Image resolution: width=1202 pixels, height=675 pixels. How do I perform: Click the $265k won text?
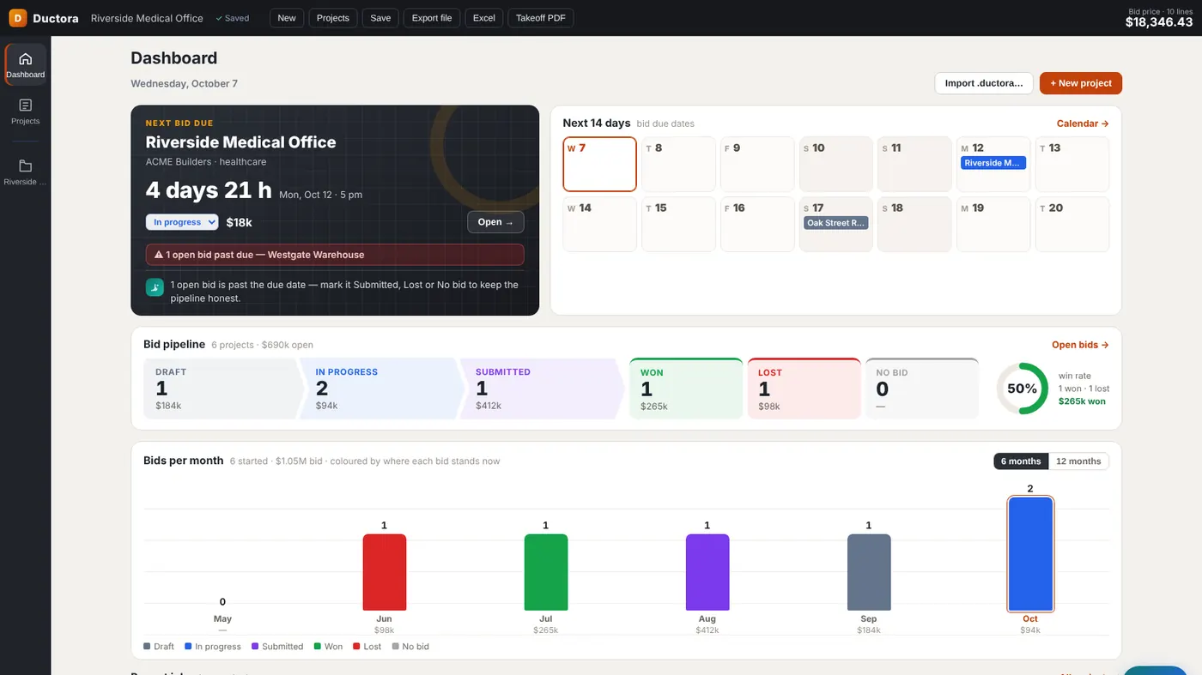1082,401
